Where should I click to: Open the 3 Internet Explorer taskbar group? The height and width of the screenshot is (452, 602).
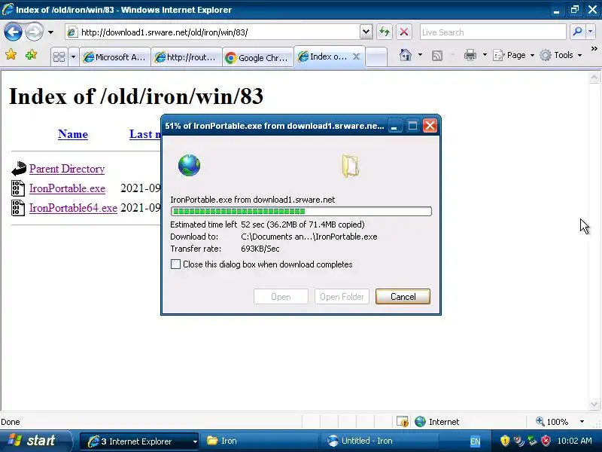pos(139,441)
